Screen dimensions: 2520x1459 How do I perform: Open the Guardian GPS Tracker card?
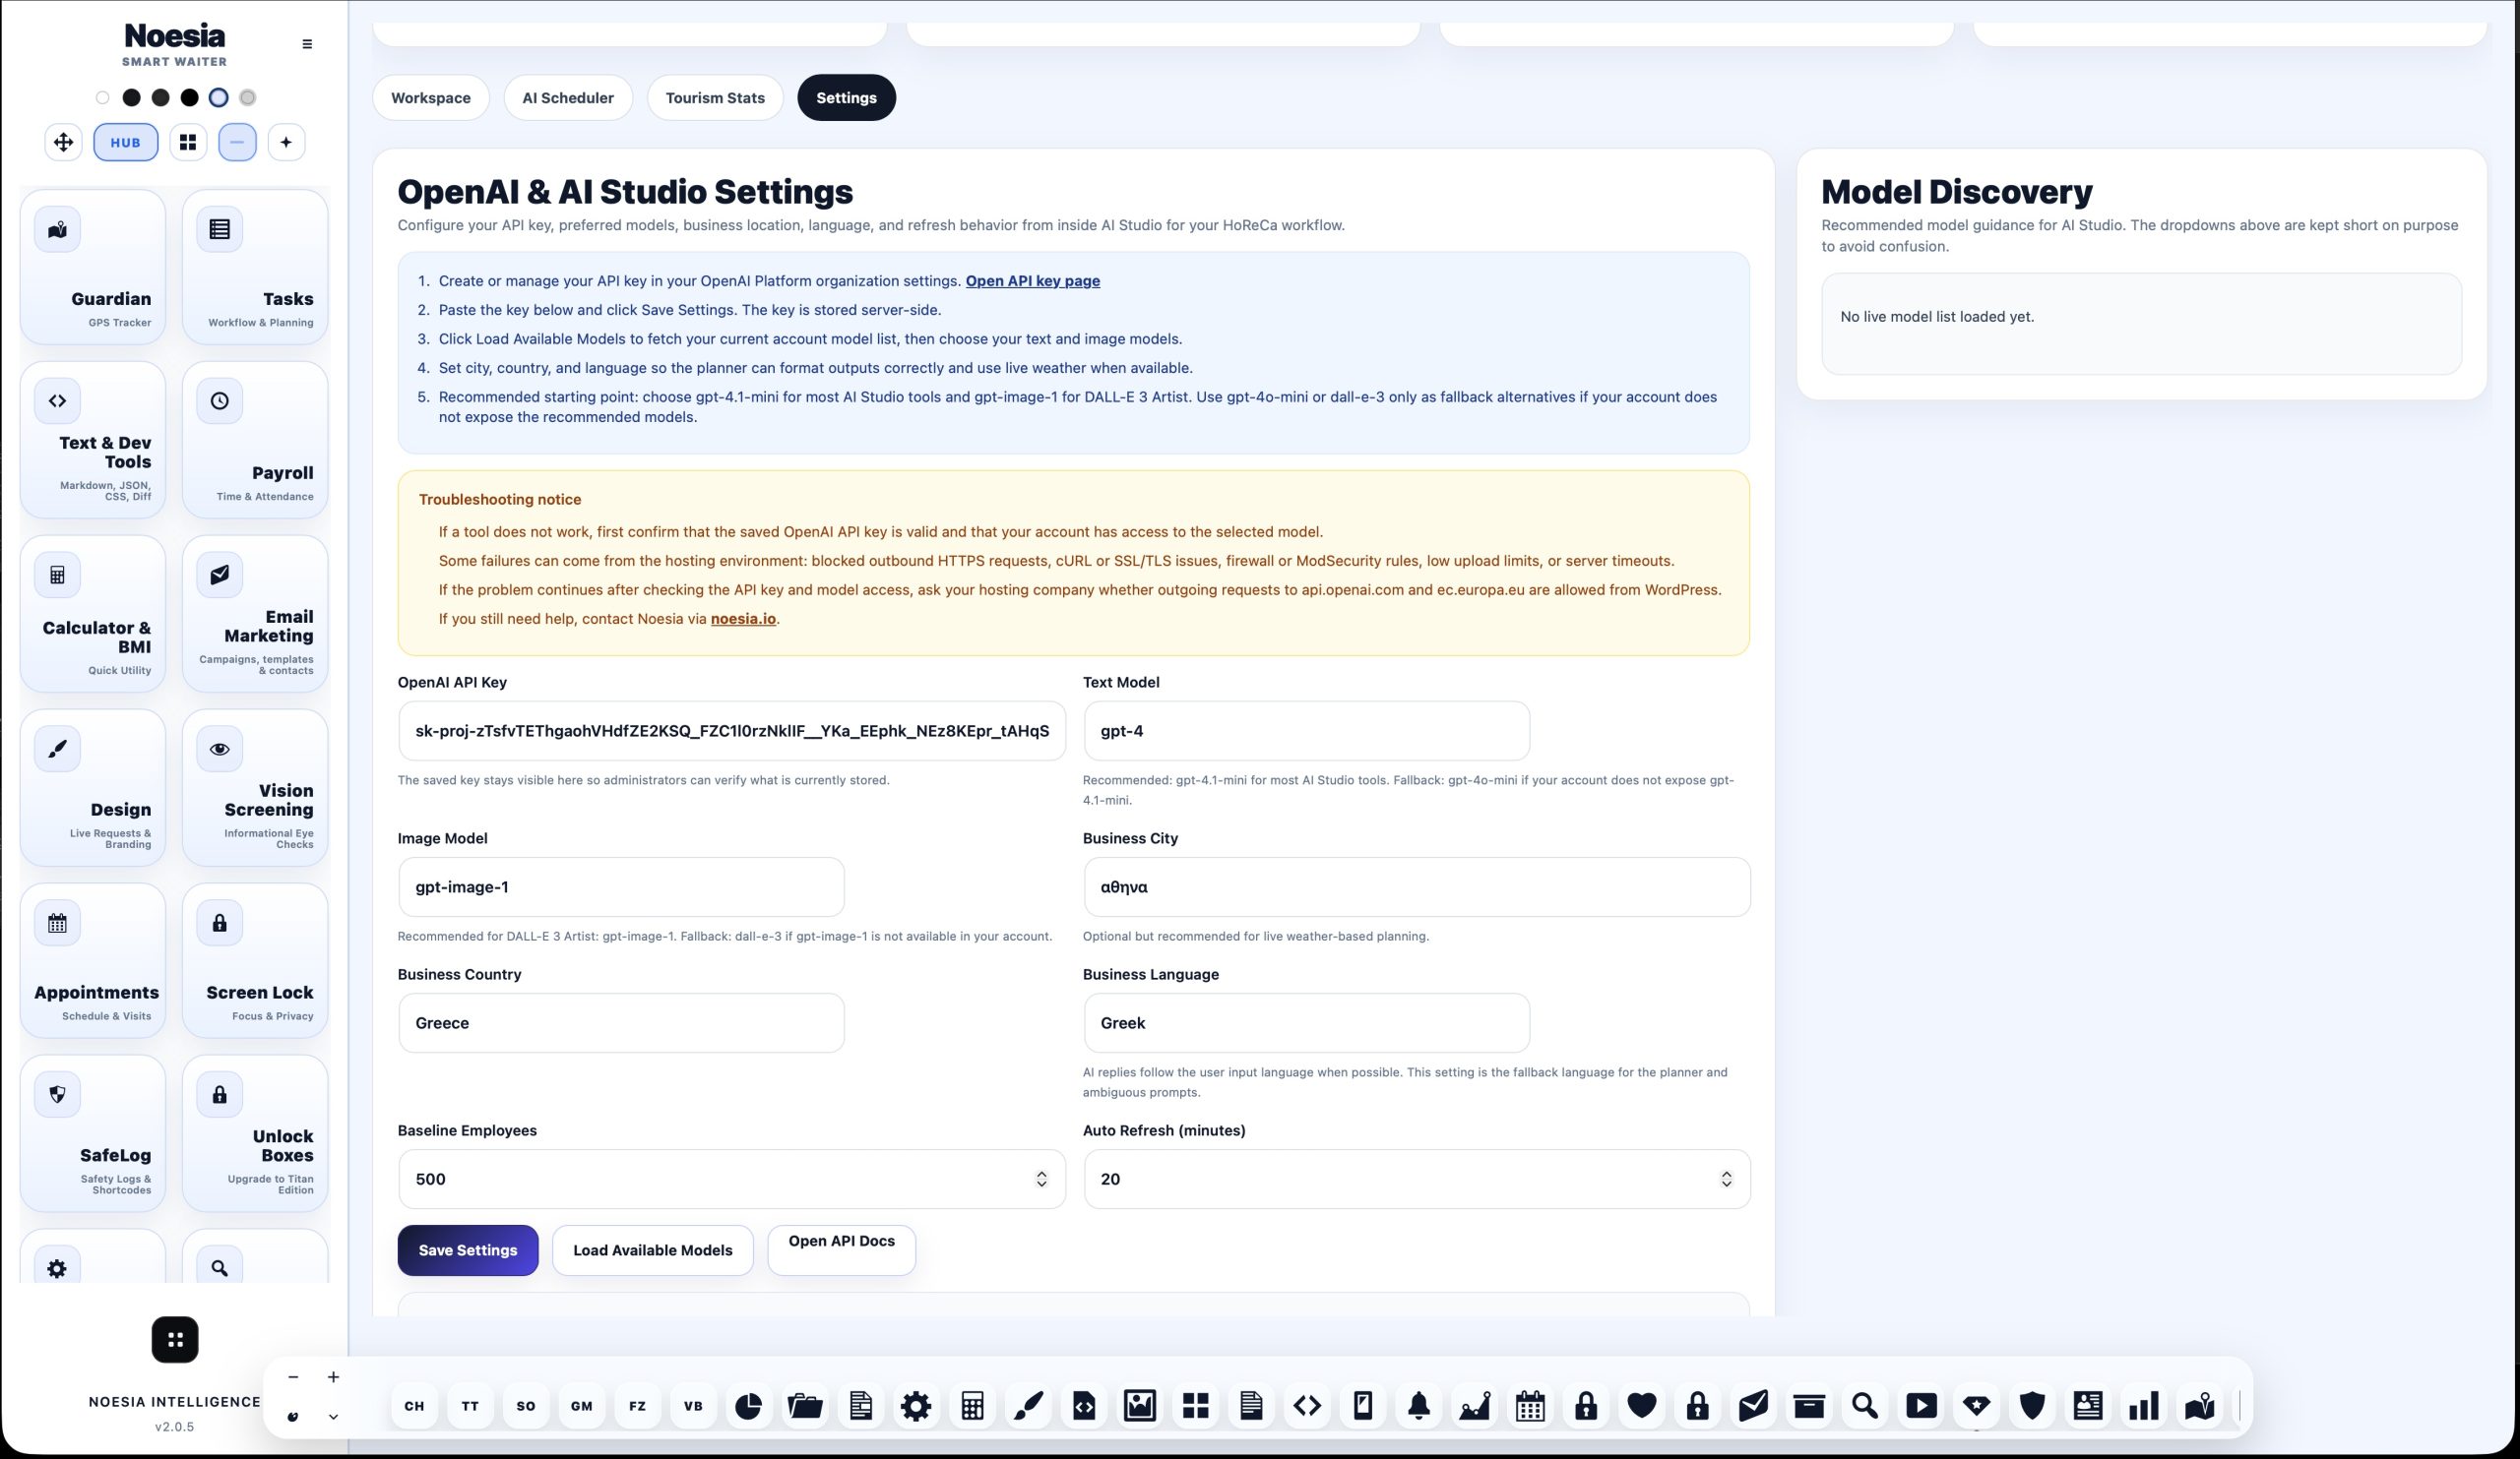(x=93, y=268)
